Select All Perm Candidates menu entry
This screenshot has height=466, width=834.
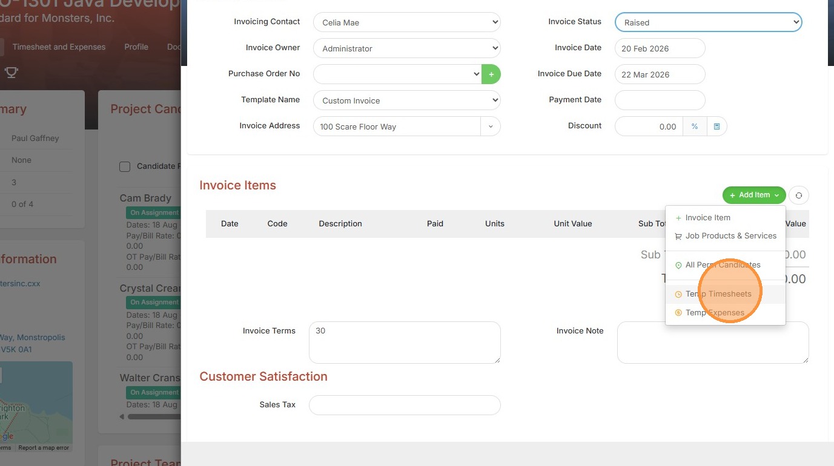point(723,265)
